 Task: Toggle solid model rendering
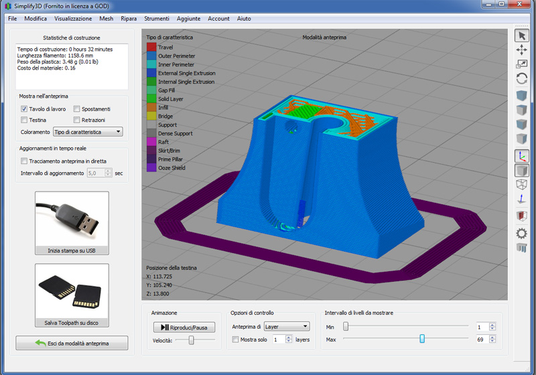522,170
